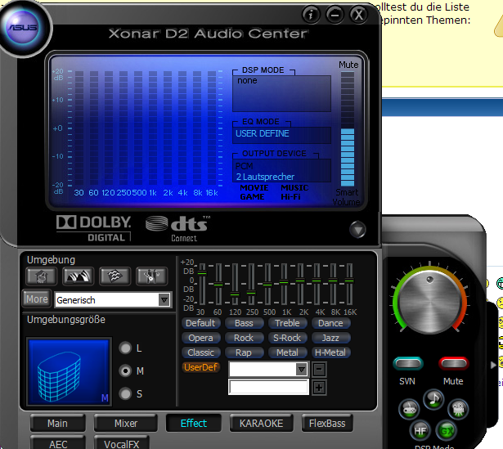Click the preset name input field
Screen dimensions: 503x449
pos(269,387)
